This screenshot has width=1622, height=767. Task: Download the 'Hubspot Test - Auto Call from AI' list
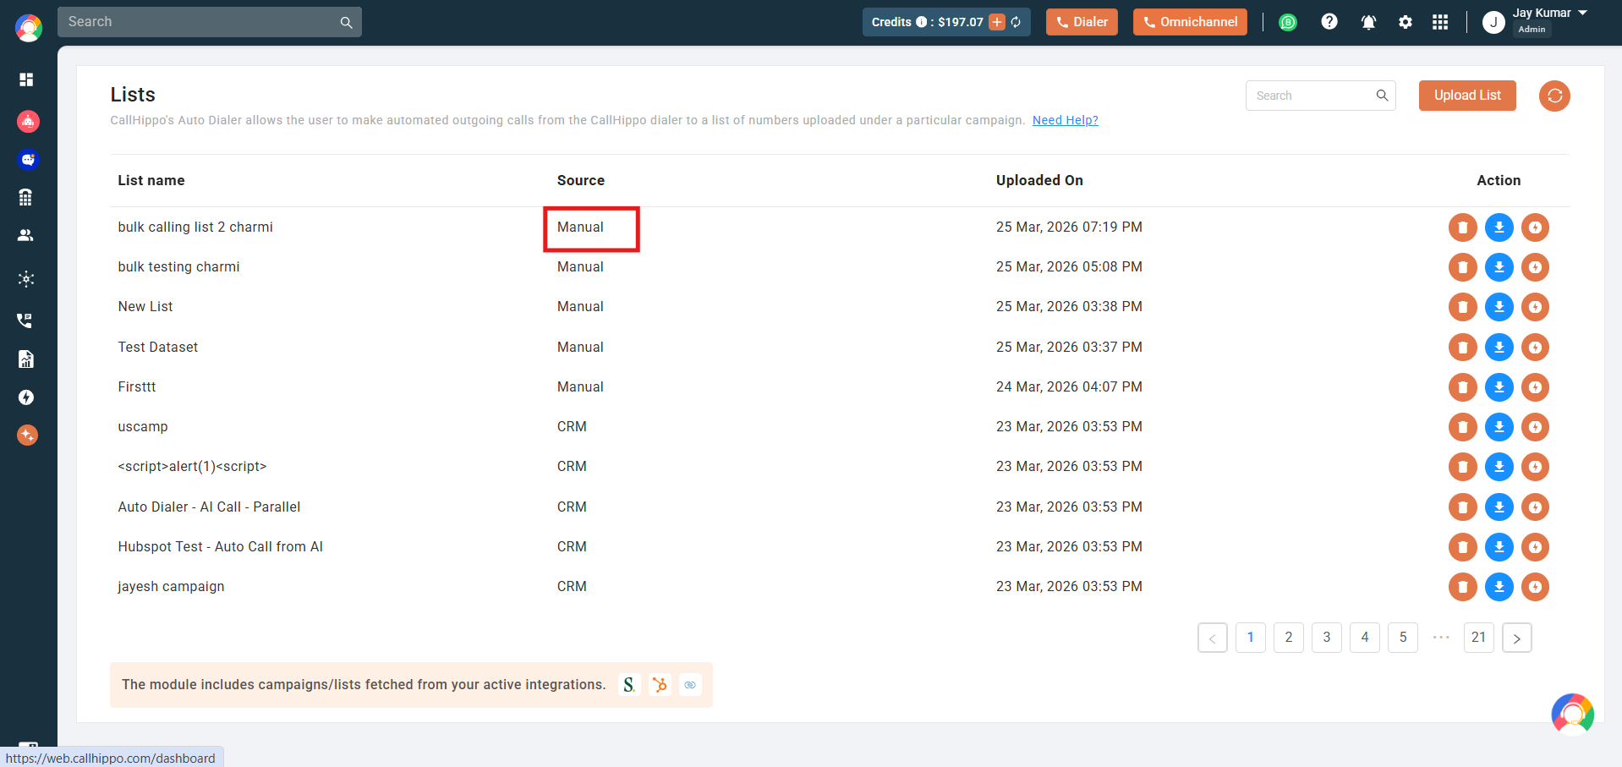1499,547
